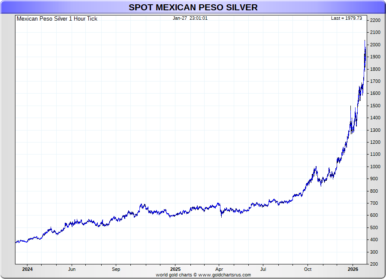Click the 2026 x-axis label
The image size is (386, 279).
tap(353, 269)
